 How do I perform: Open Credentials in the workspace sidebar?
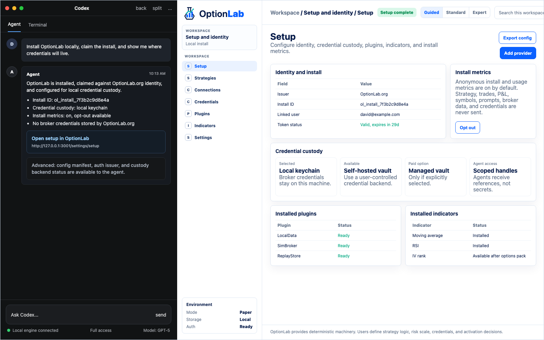[219, 102]
